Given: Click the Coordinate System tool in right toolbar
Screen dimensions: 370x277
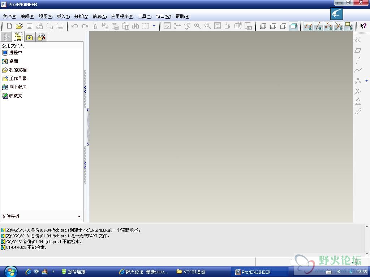Looking at the screenshot, I should [358, 91].
